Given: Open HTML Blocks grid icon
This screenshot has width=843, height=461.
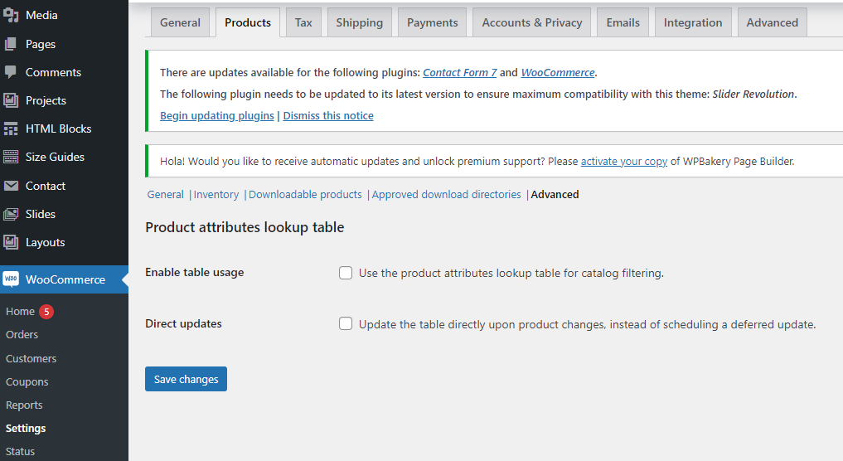Looking at the screenshot, I should [11, 129].
